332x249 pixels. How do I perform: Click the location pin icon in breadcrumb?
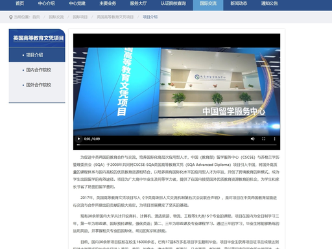[x=10, y=17]
